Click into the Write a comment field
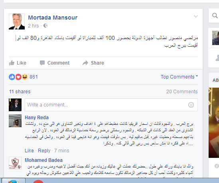The image size is (219, 183). [111, 105]
